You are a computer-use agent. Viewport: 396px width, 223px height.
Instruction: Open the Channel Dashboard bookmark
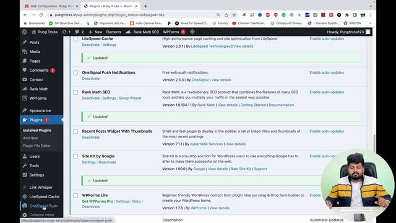point(249,24)
